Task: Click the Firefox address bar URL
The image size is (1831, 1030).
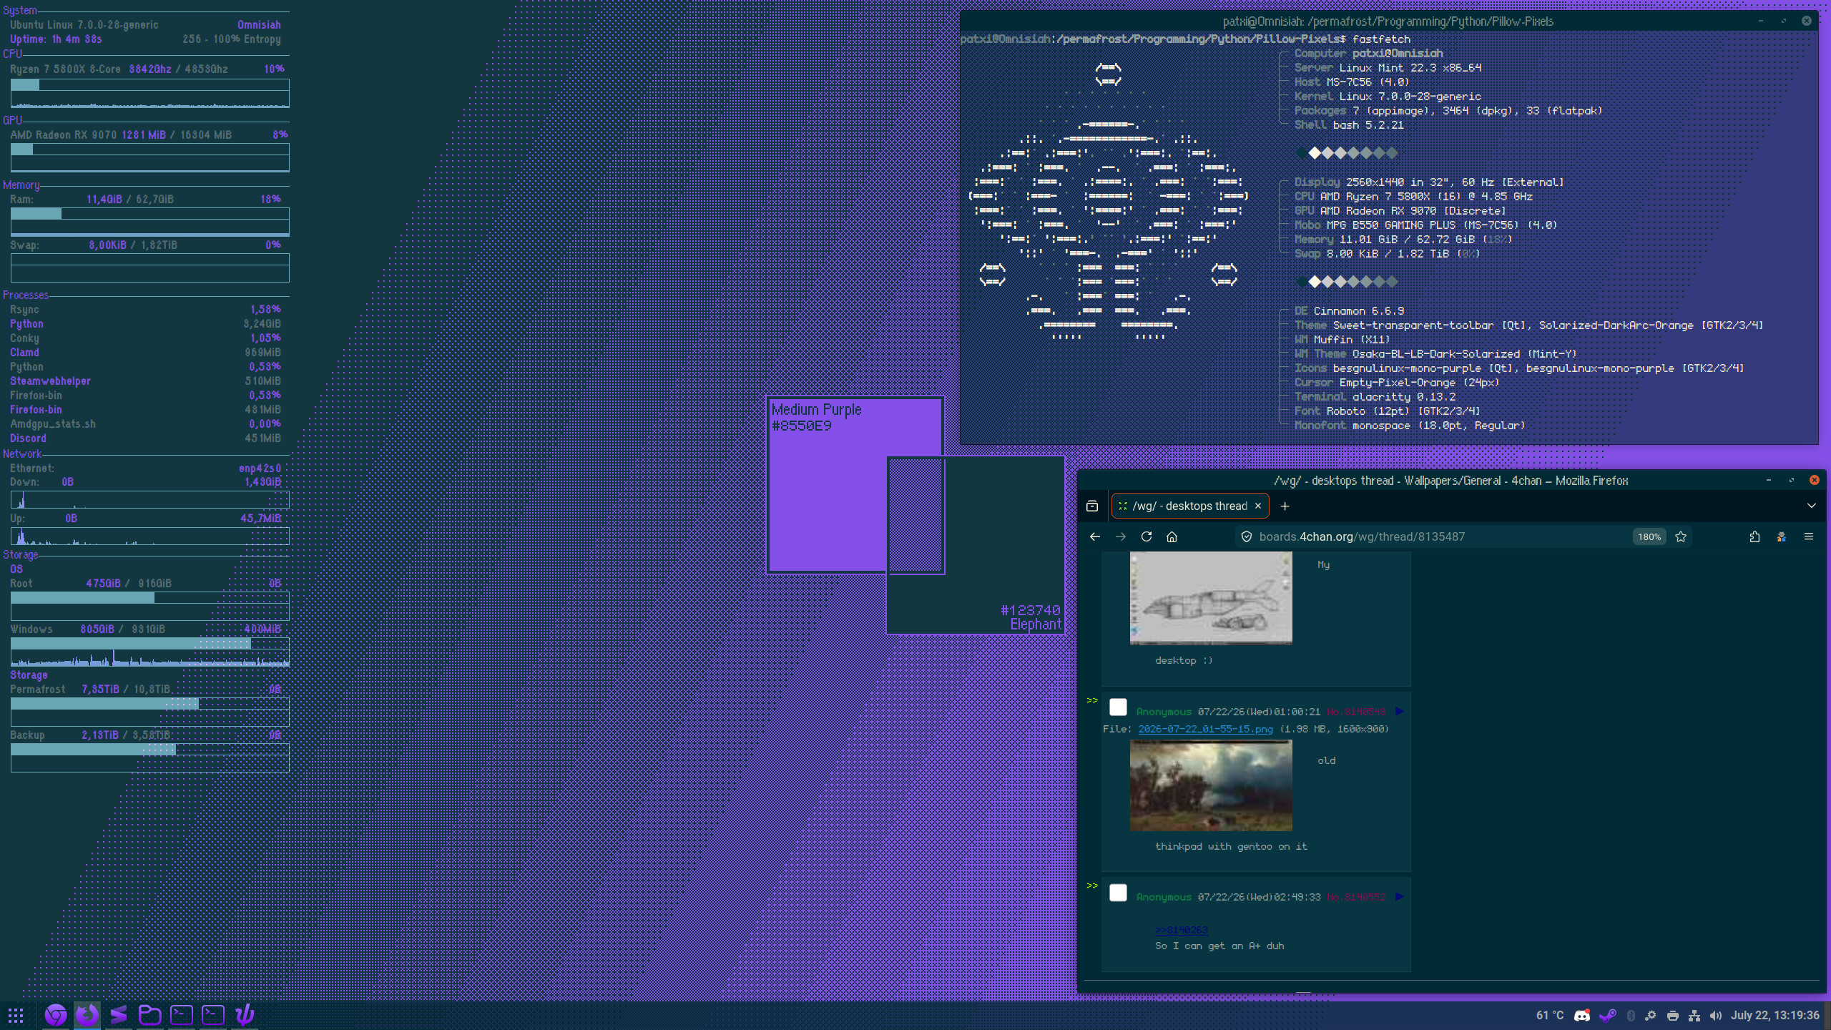Action: tap(1362, 536)
